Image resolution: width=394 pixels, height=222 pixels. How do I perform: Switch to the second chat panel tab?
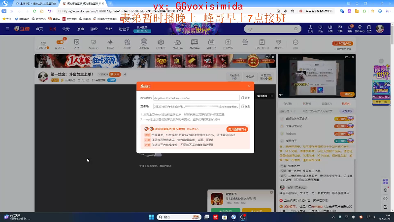[x=307, y=104]
